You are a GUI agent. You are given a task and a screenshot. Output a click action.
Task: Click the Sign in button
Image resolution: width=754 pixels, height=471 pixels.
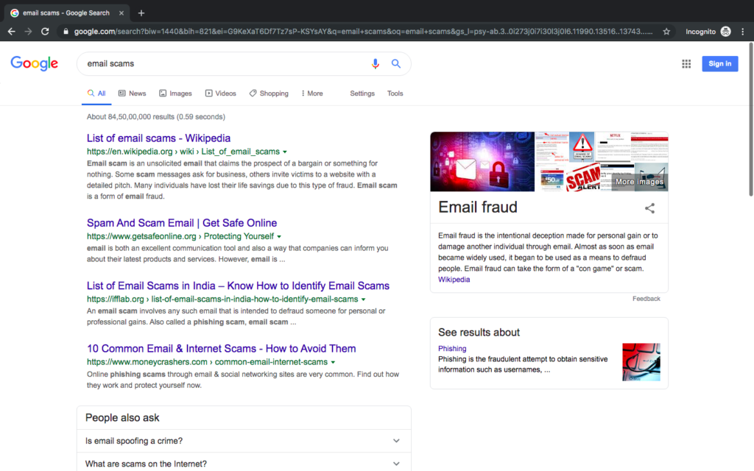tap(720, 64)
